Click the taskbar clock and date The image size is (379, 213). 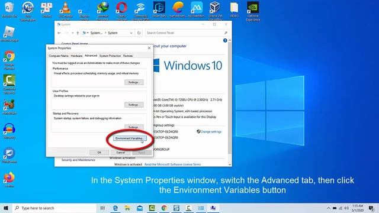click(x=358, y=208)
